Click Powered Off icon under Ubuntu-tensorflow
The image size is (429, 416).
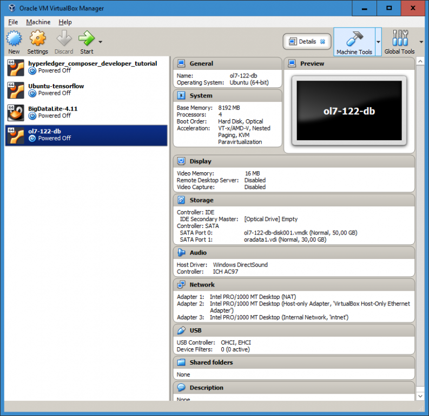[32, 93]
